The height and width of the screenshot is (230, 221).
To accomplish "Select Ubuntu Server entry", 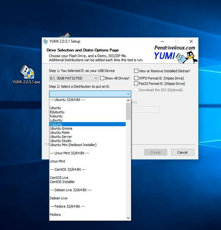I will click(88, 137).
